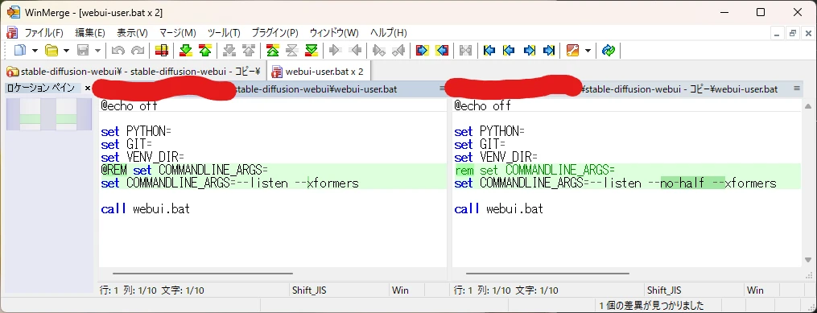Go to the current difference icon

click(291, 51)
